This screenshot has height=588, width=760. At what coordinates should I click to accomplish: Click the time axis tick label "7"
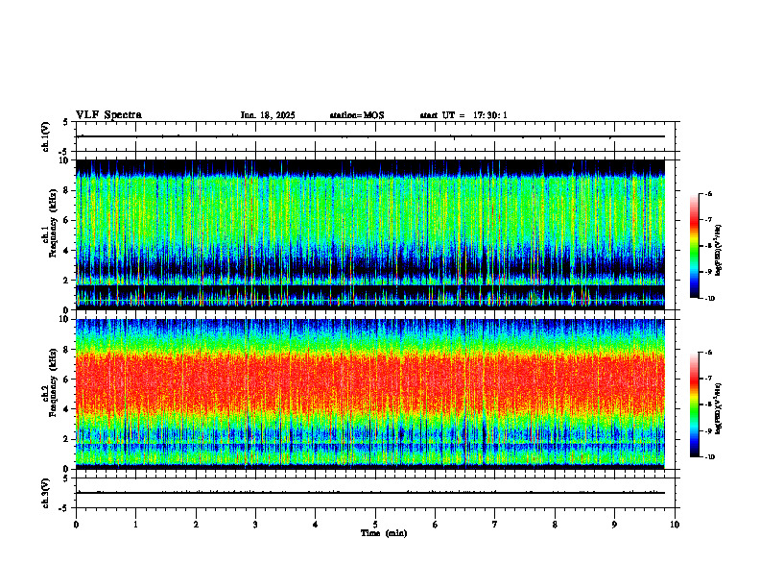[495, 525]
